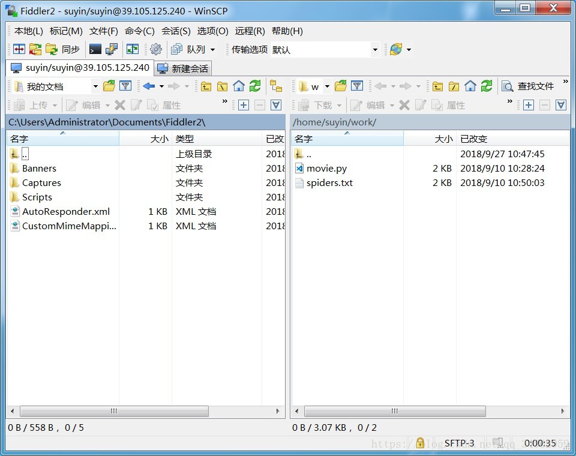Click remote panel horizontal scrollbar thumb

pyautogui.click(x=395, y=411)
